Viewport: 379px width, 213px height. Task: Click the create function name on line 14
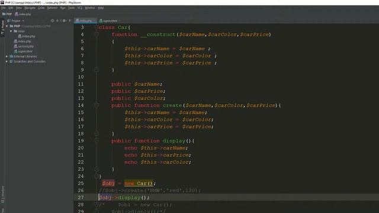coord(172,105)
